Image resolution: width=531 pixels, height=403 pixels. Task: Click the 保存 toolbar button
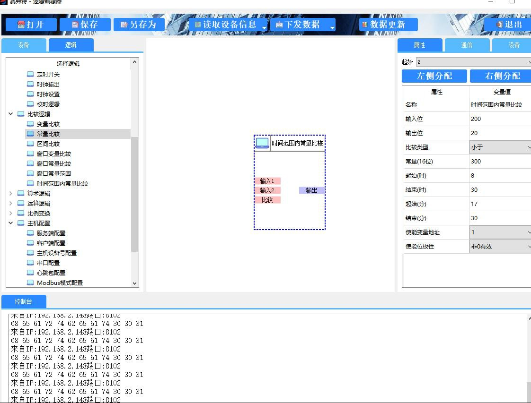pyautogui.click(x=85, y=25)
